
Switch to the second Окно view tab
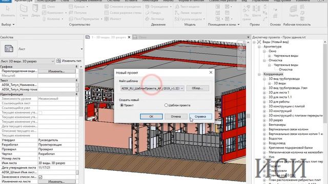pos(140,37)
